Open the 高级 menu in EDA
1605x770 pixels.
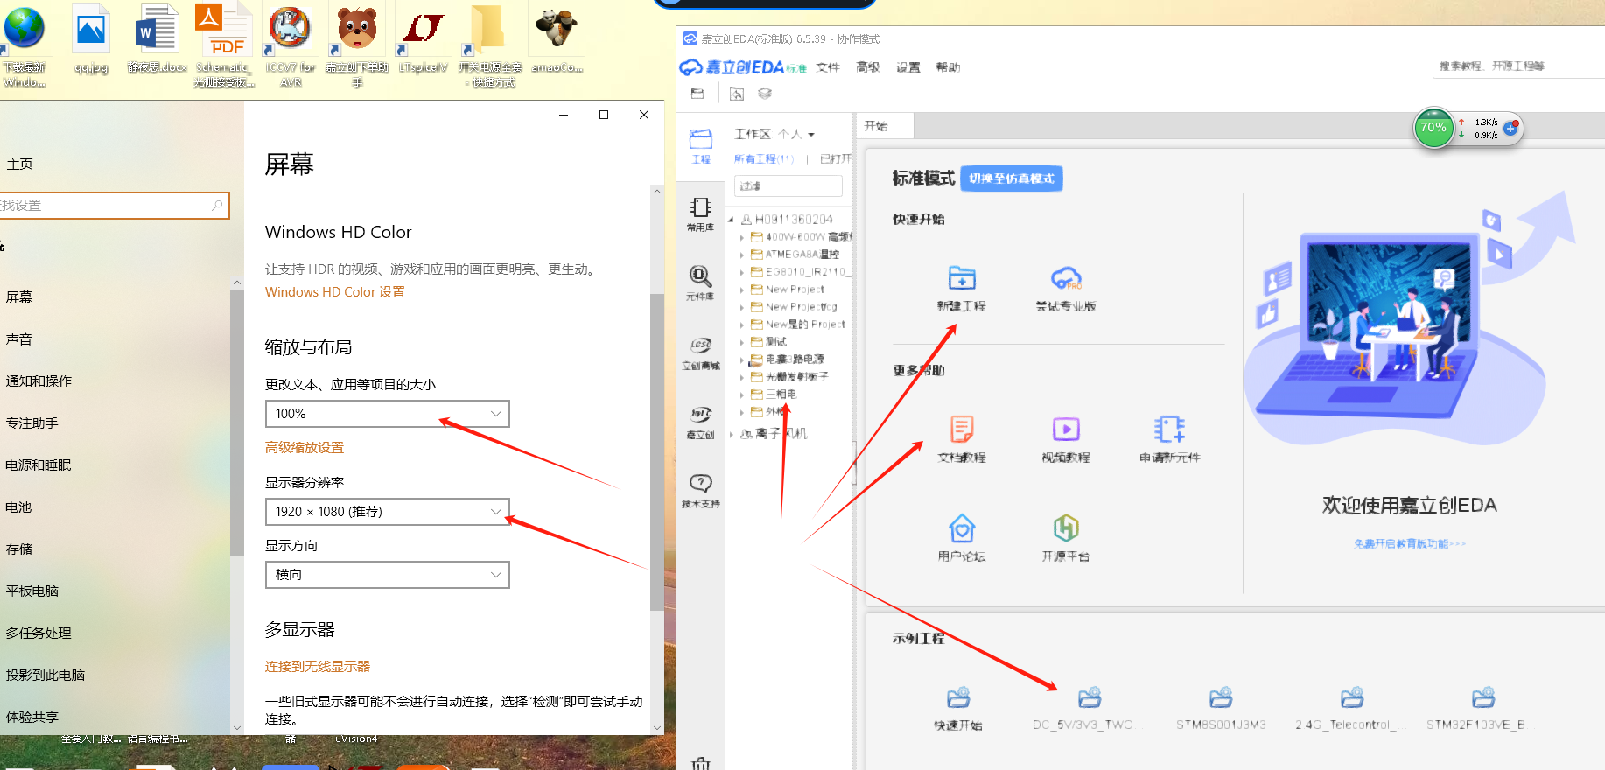click(x=868, y=67)
